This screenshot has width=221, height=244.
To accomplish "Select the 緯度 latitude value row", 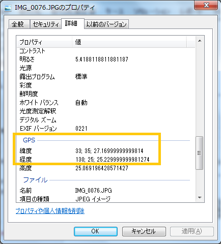I will click(x=106, y=151).
